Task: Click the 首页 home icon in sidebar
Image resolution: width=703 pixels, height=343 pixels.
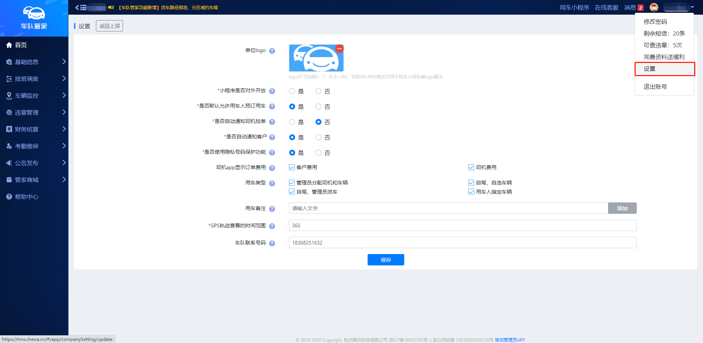Action: [9, 45]
